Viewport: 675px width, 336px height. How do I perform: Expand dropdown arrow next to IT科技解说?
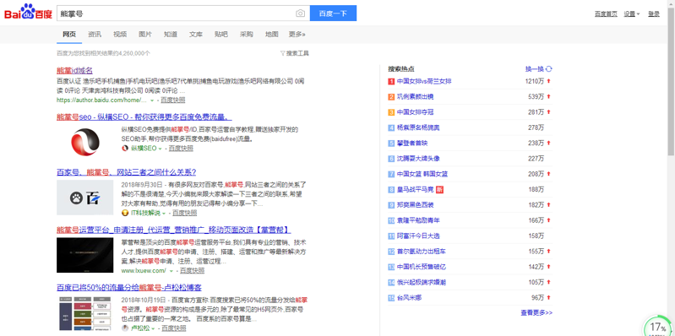tap(164, 213)
